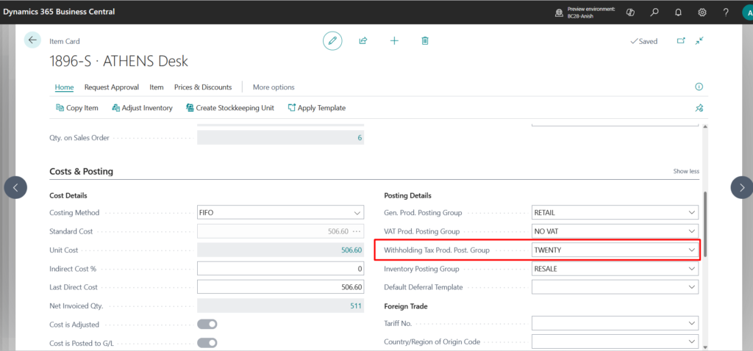Click the vertical scrollbar on the card
753x351 pixels.
click(x=705, y=224)
